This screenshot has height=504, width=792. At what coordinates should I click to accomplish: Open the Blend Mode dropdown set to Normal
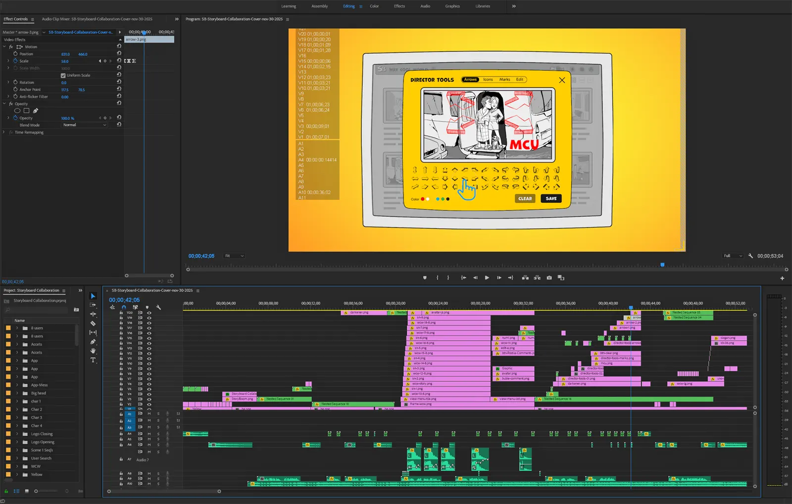tap(84, 125)
